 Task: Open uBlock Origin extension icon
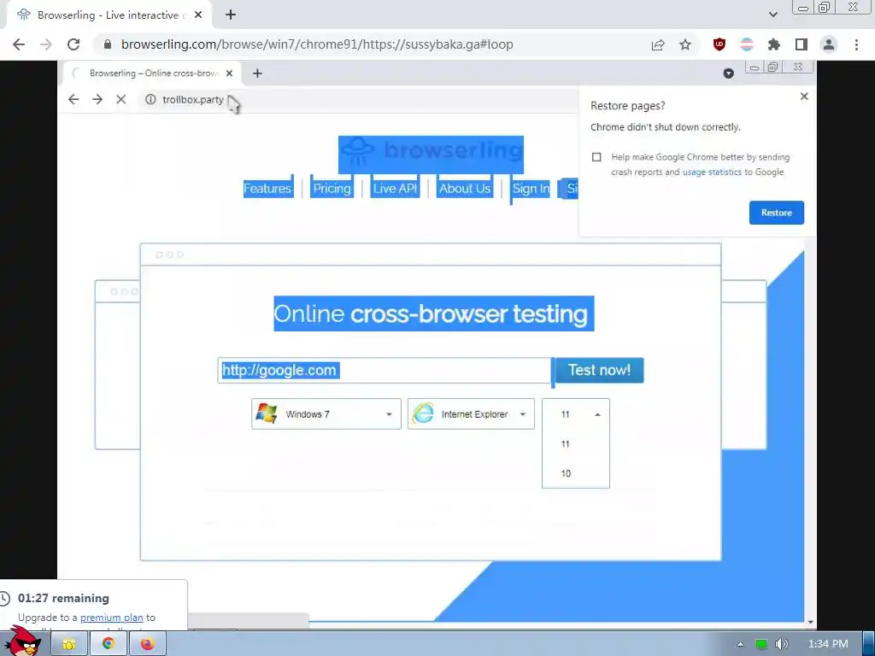(719, 44)
